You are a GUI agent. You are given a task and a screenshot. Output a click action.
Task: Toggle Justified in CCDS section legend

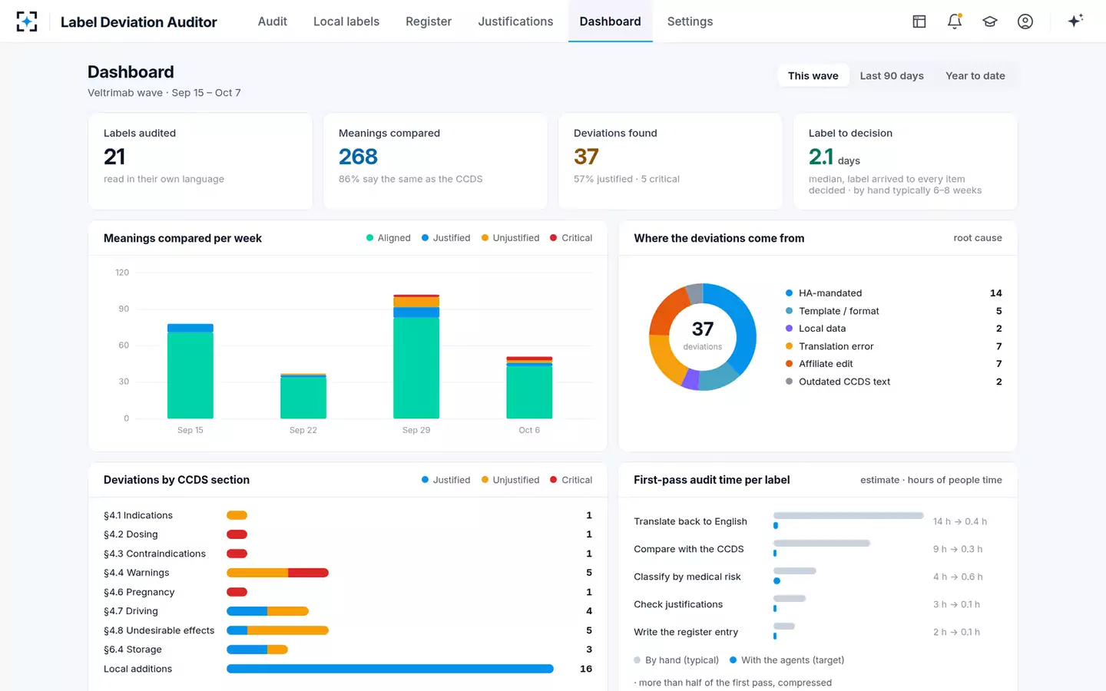[x=445, y=480]
